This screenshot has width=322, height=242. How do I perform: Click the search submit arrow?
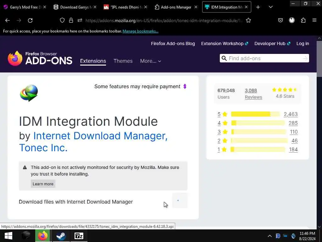305,59
